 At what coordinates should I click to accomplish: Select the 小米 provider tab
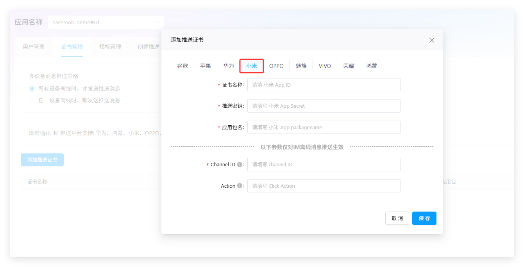252,66
